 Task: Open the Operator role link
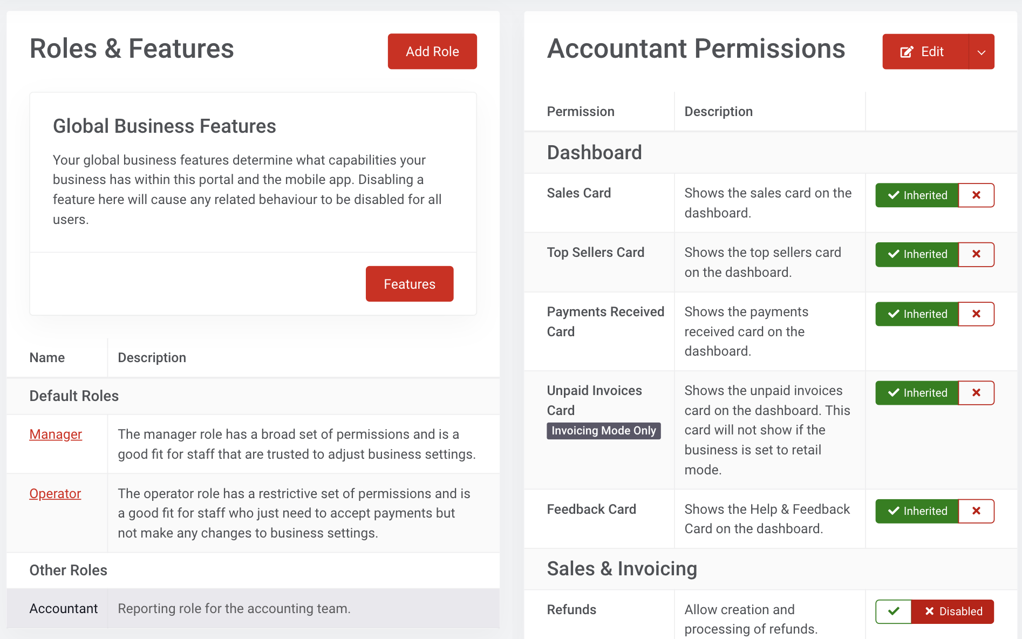tap(55, 494)
